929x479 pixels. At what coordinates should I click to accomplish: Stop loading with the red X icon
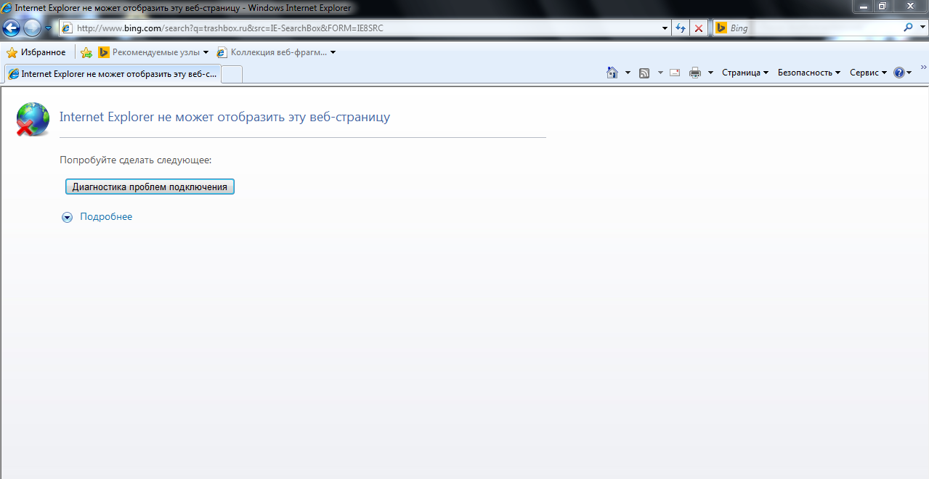[x=699, y=28]
